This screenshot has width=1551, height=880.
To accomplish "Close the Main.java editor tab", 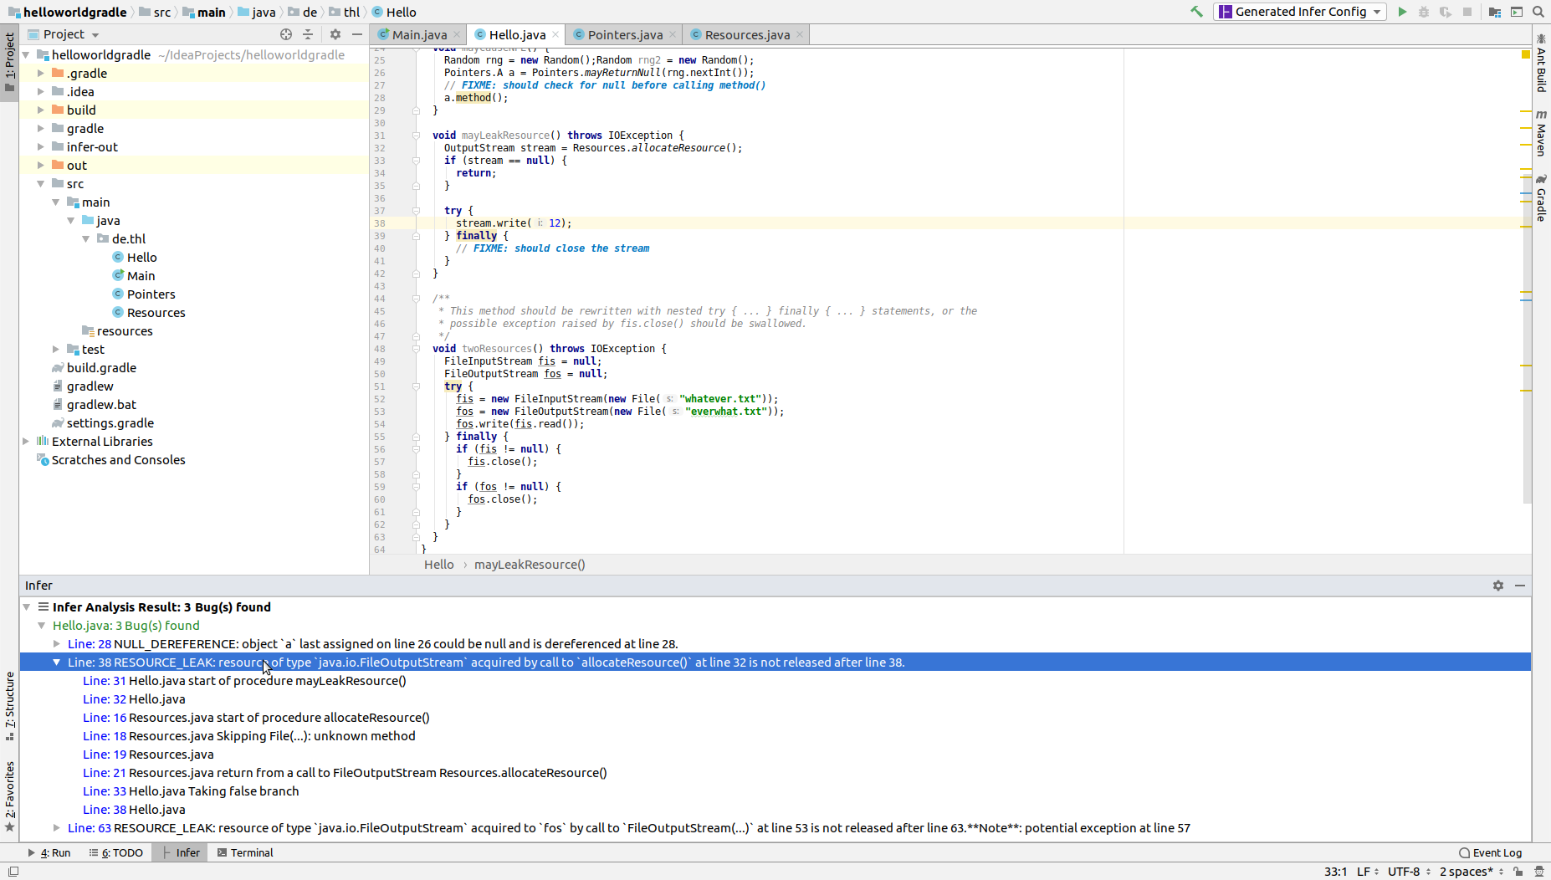I will 457,34.
